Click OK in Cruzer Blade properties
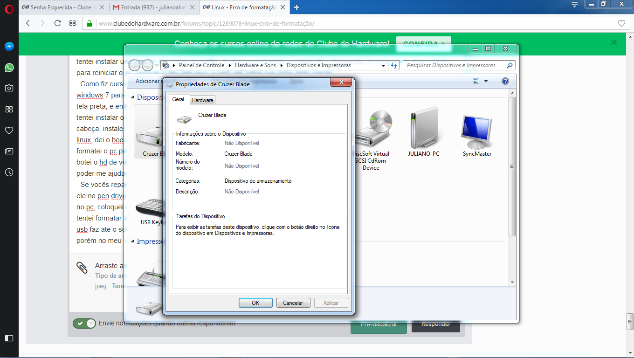 coord(255,303)
